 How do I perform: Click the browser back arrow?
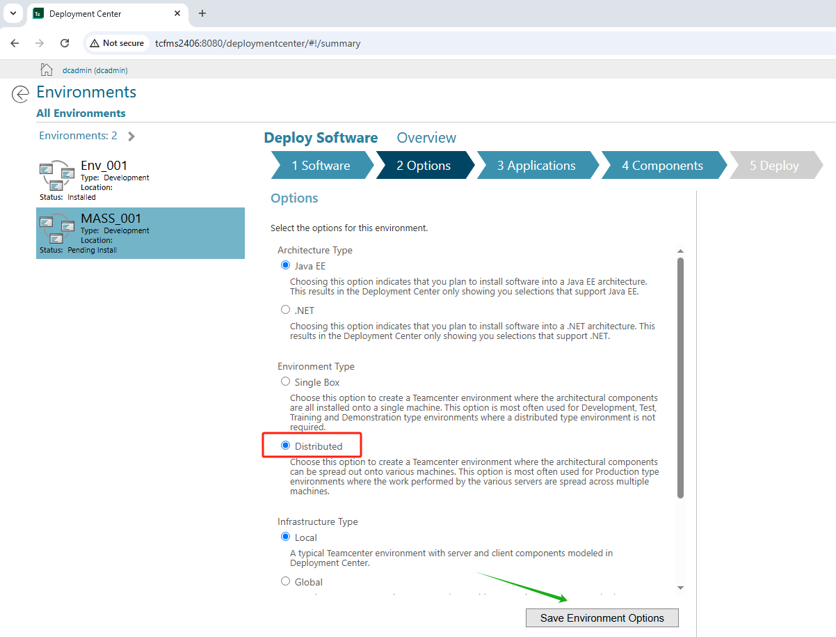point(15,43)
